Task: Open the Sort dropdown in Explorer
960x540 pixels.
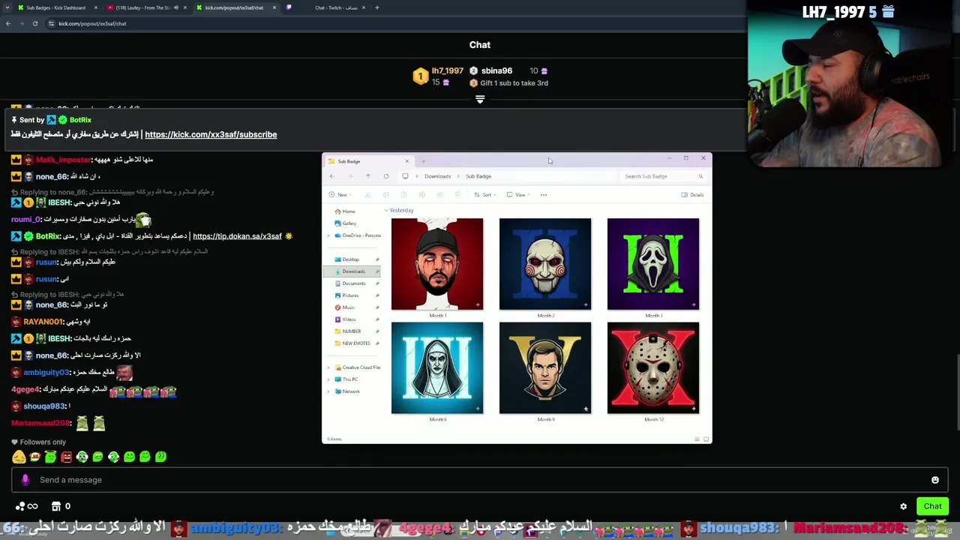Action: [x=485, y=195]
